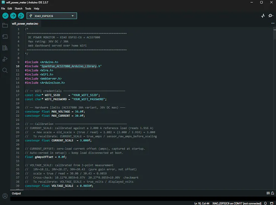Open the Help menu
276x205 pixels.
pyautogui.click(x=37, y=9)
